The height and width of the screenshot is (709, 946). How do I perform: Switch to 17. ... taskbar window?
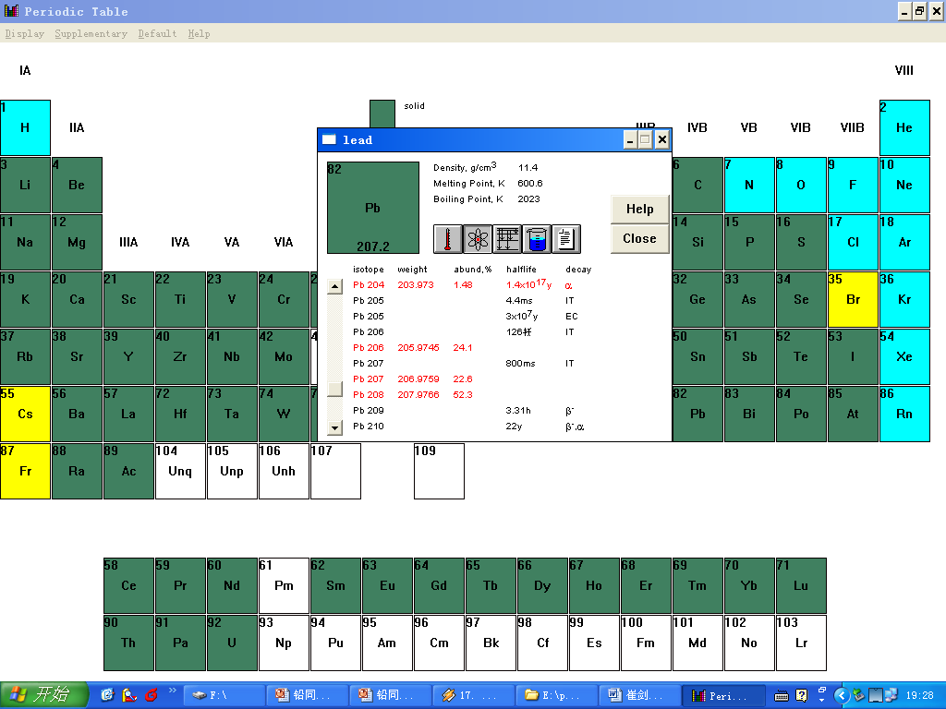click(474, 695)
